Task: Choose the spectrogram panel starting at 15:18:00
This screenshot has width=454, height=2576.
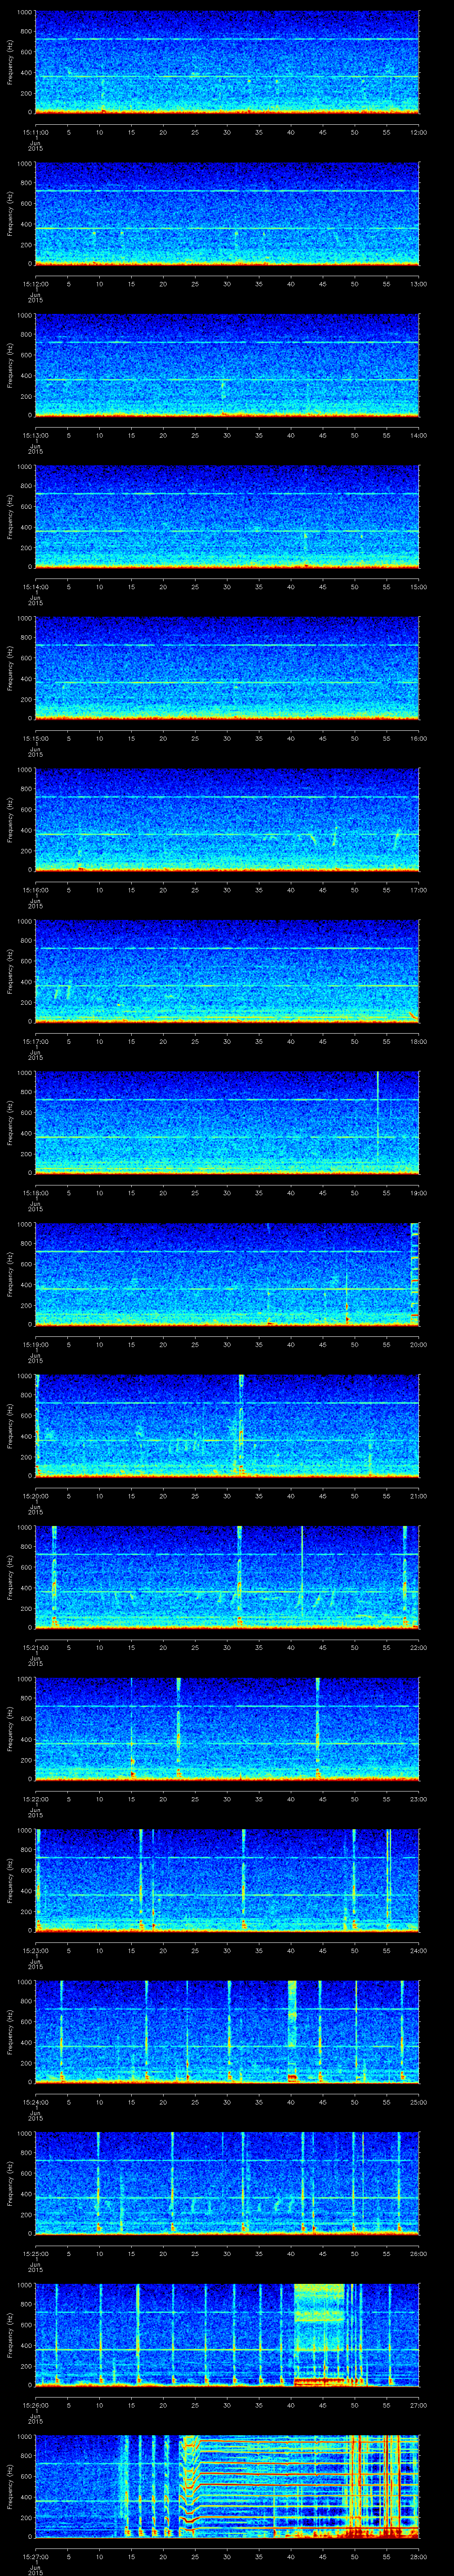Action: 227,1123
